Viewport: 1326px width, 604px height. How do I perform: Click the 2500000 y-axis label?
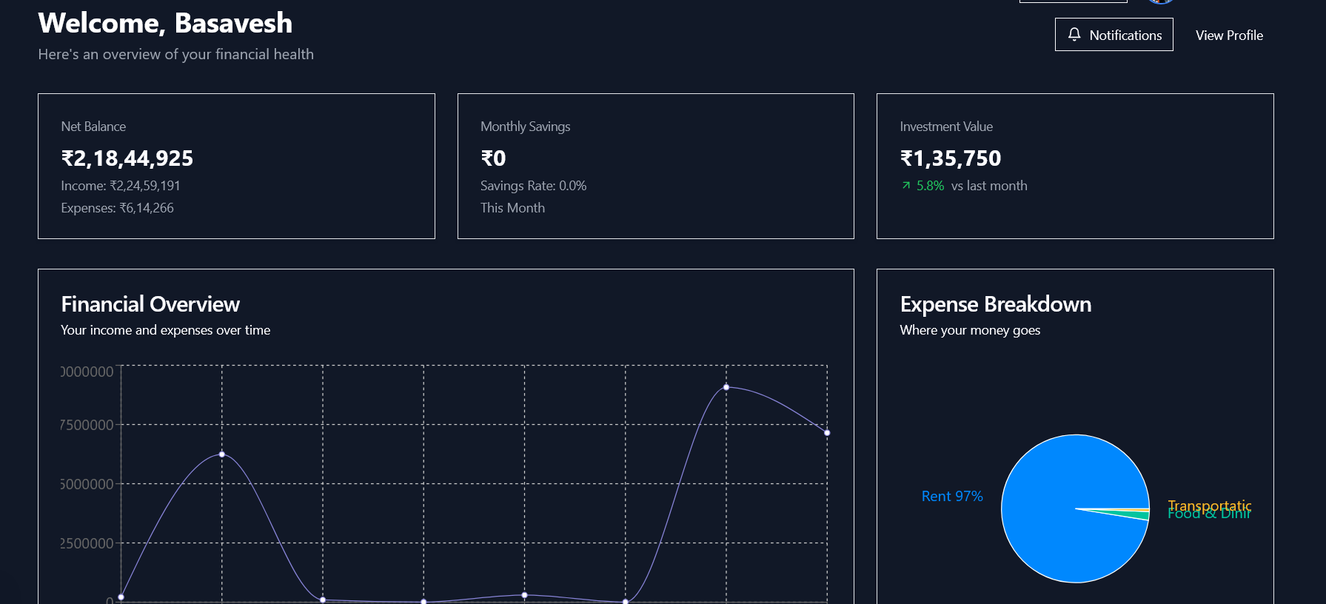pos(87,543)
